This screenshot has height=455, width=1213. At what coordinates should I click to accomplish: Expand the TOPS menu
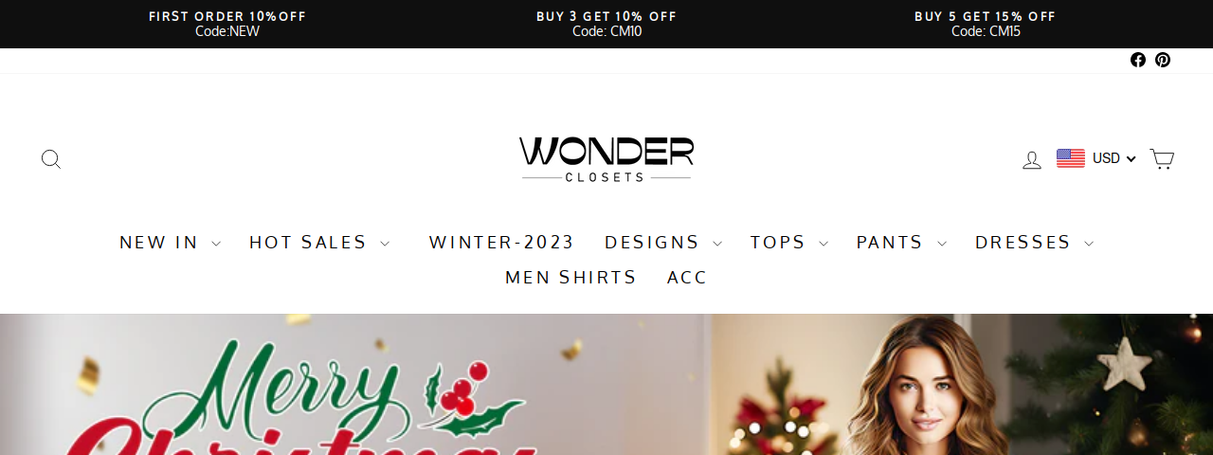789,243
